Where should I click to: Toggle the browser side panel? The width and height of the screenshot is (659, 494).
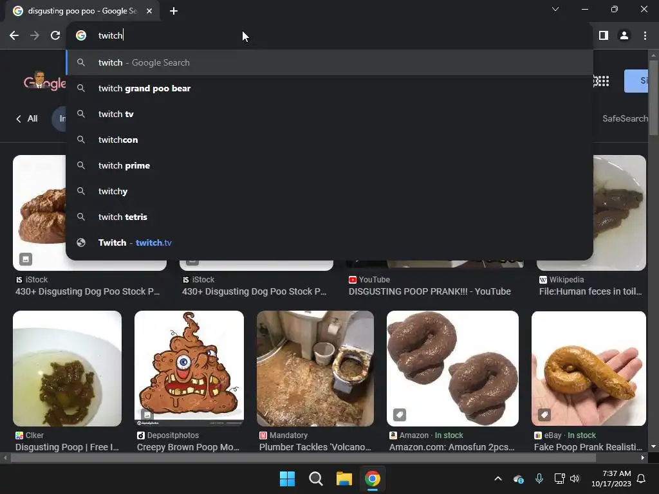pos(604,36)
